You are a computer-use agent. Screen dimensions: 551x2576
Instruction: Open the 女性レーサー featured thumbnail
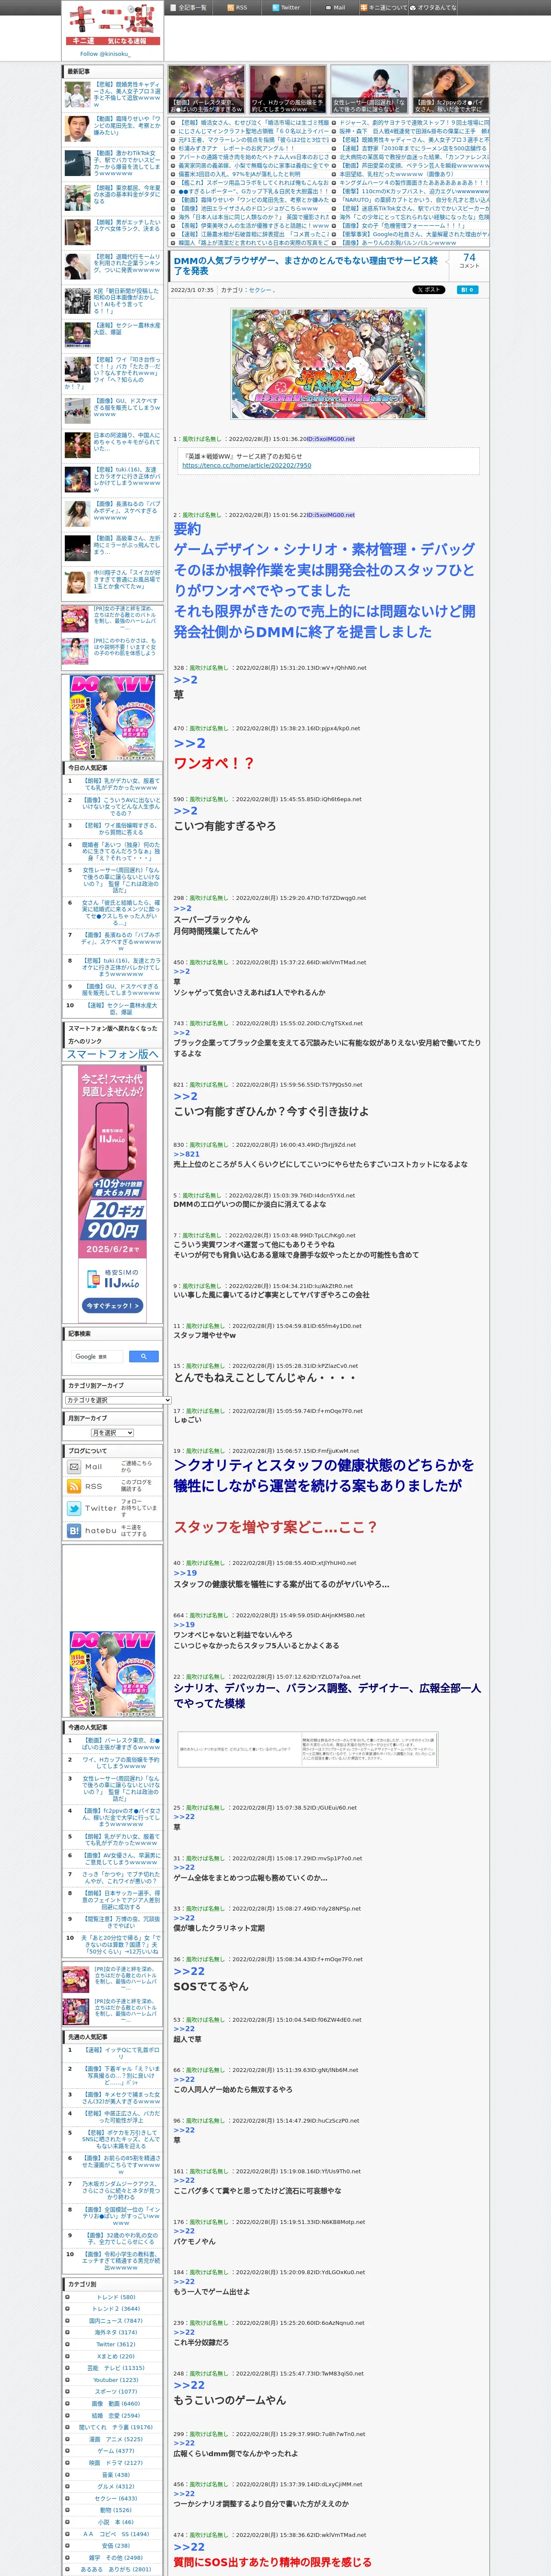pyautogui.click(x=369, y=89)
